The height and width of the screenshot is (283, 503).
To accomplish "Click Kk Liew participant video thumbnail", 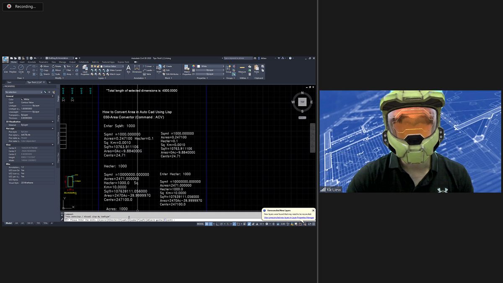I will 410,141.
